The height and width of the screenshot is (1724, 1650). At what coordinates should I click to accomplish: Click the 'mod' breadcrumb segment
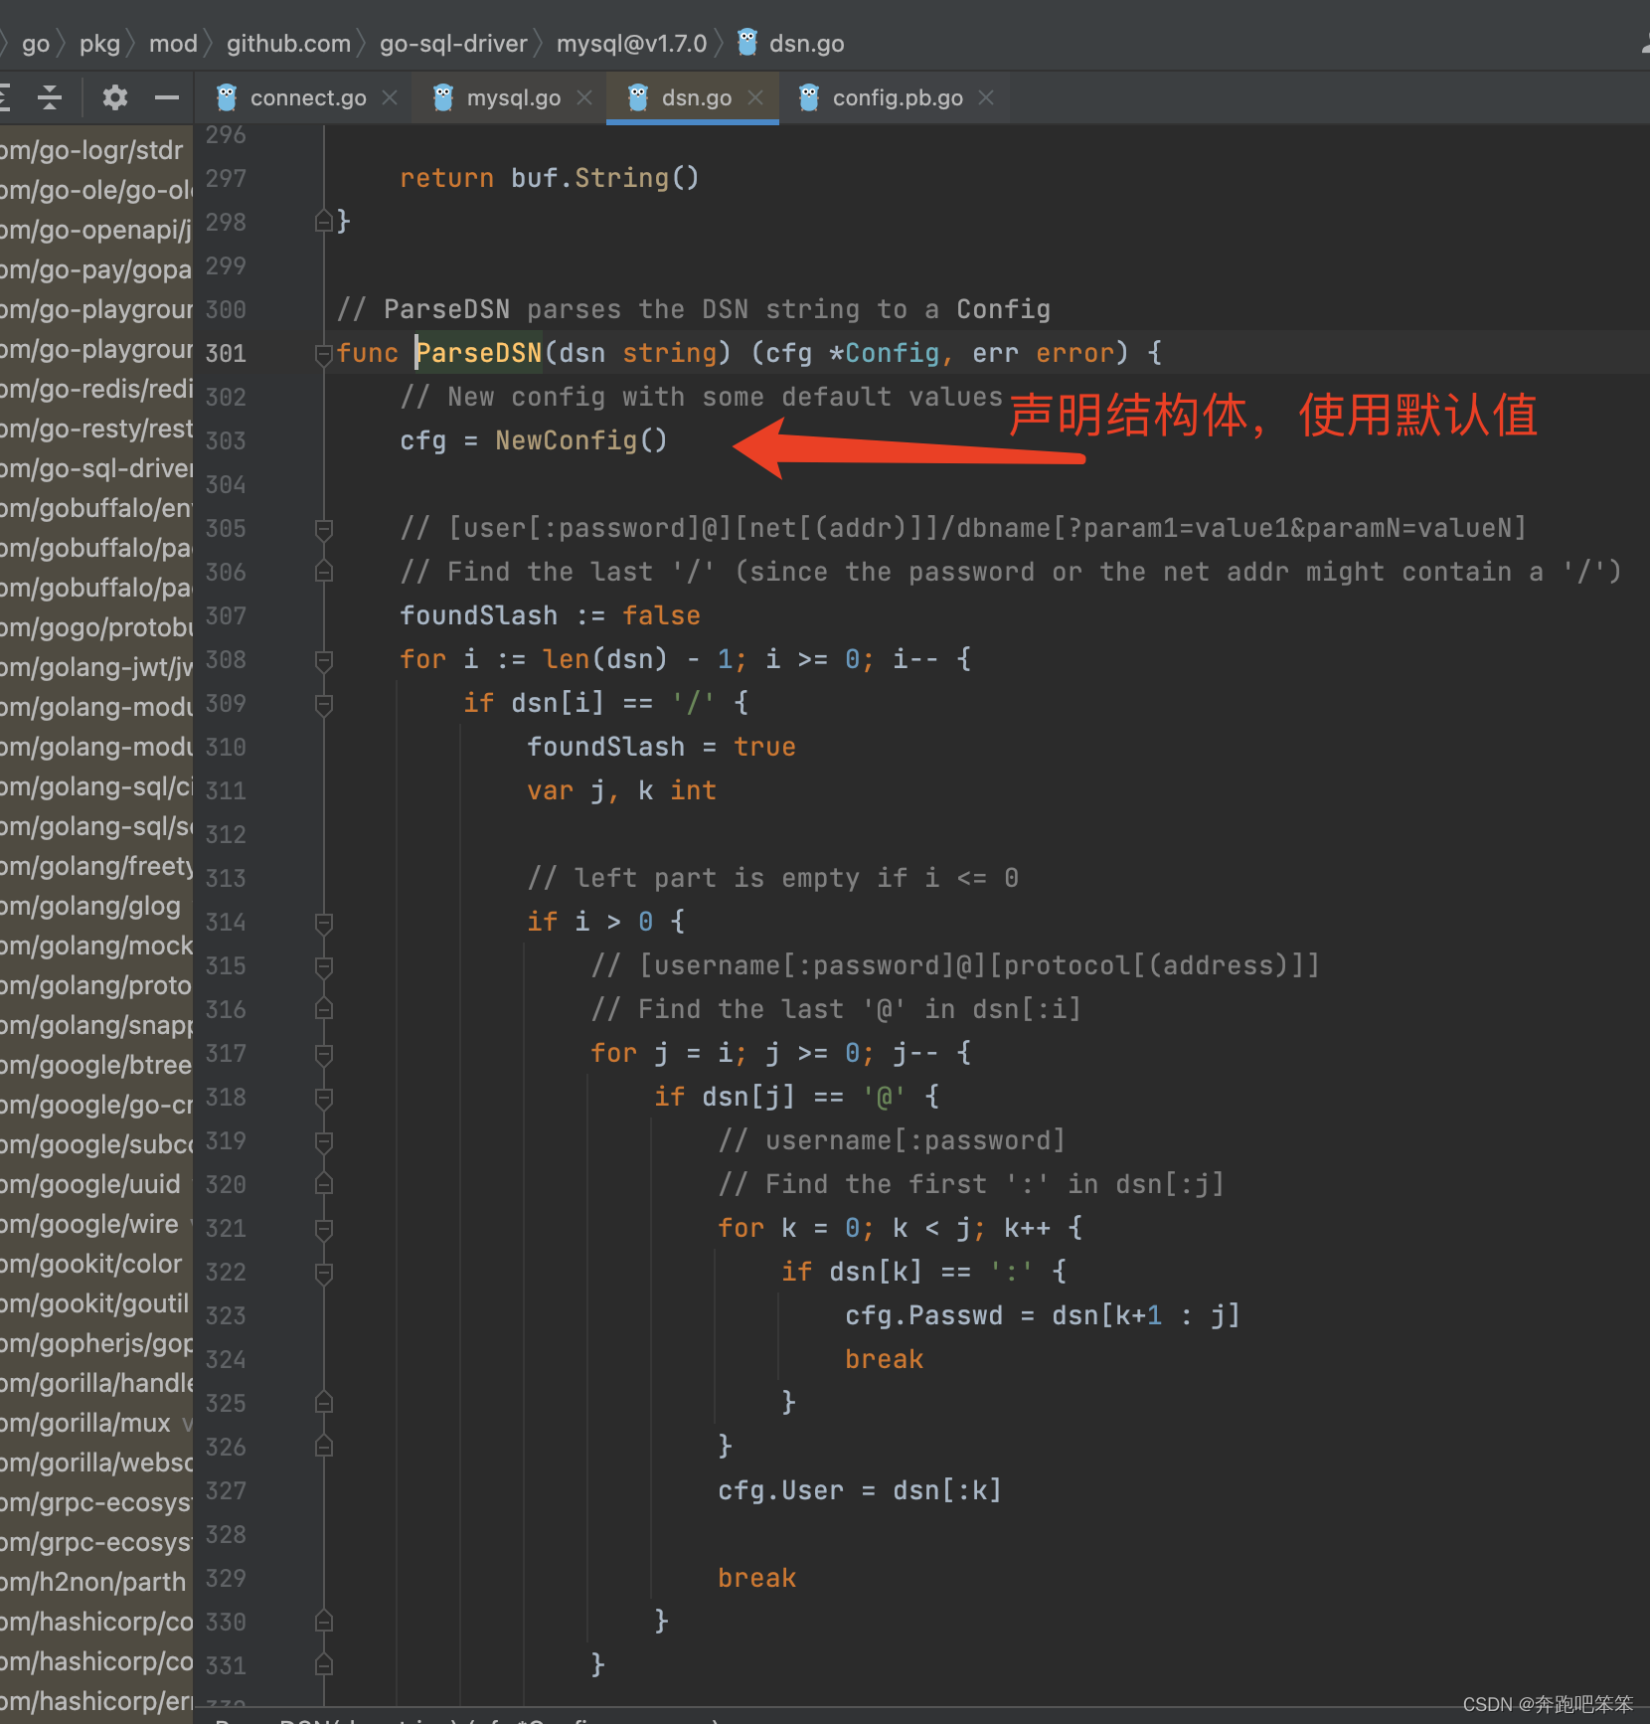tap(173, 43)
